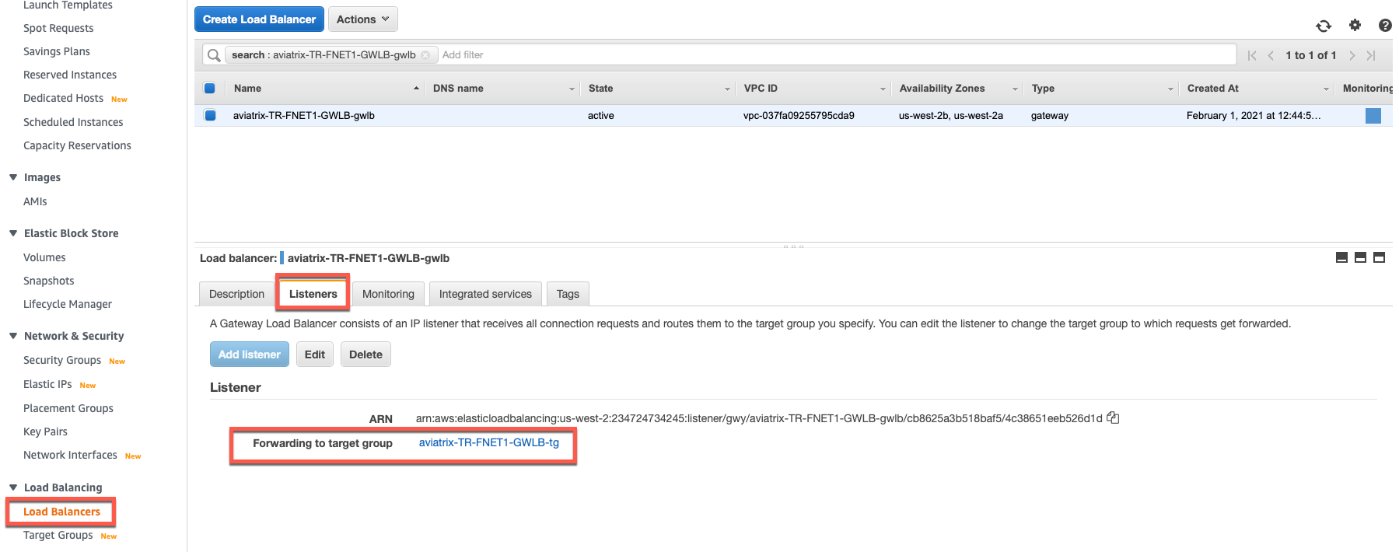
Task: Open Capacity Reservations in the sidebar
Action: [77, 145]
